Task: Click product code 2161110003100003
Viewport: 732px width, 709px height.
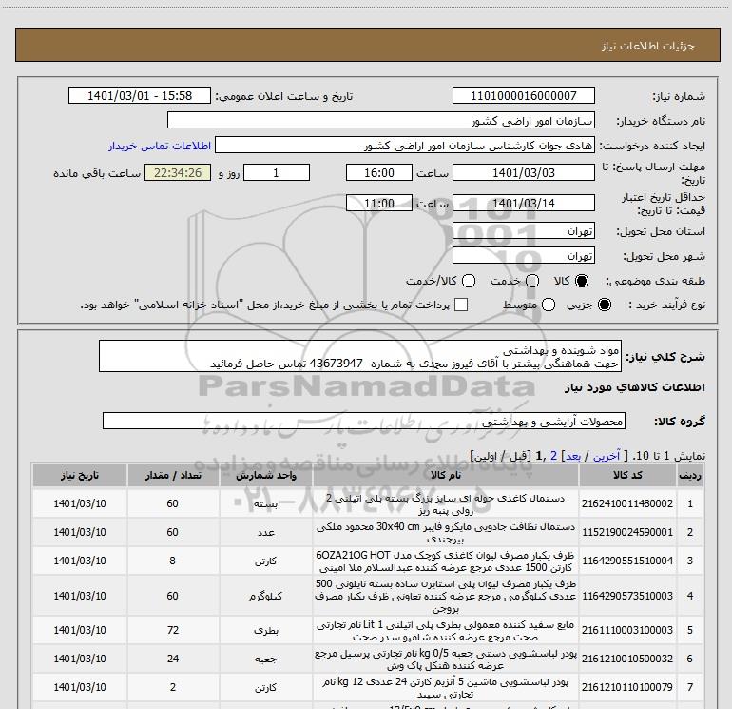Action: click(627, 630)
